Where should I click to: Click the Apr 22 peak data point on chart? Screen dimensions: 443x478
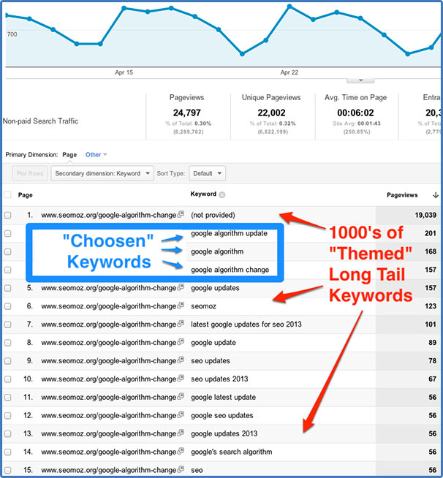point(289,7)
